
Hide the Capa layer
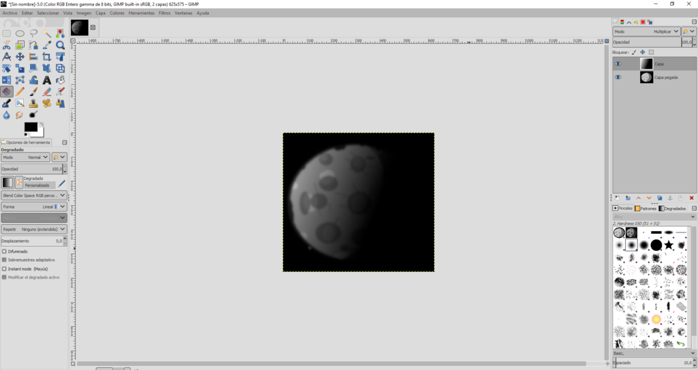pyautogui.click(x=618, y=63)
